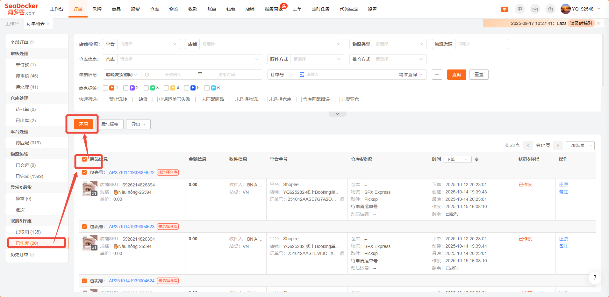Click the upload/export icon in header
This screenshot has height=297, width=609.
[550, 9]
